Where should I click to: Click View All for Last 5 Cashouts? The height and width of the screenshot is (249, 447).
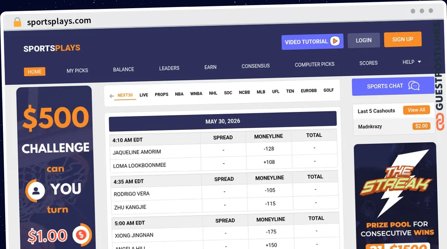coord(416,110)
